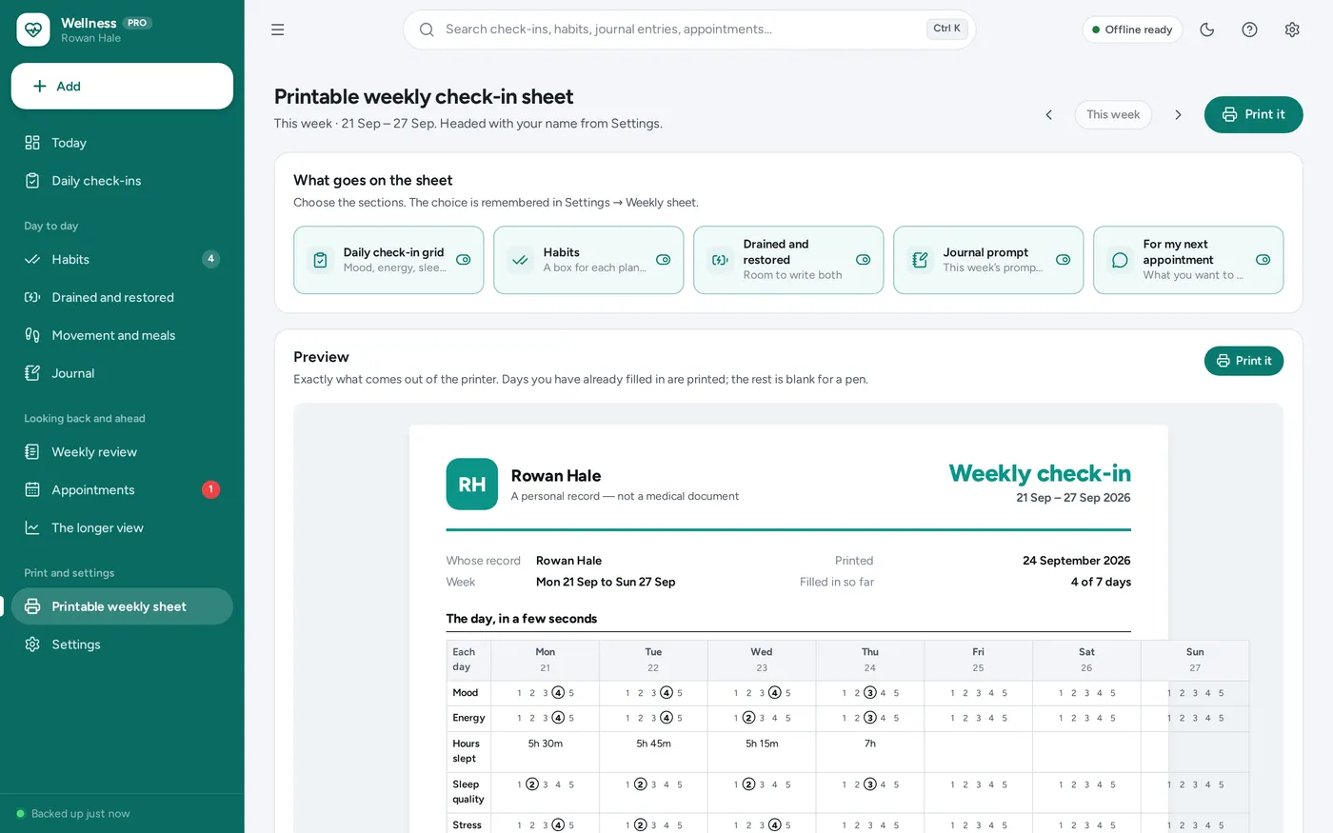This screenshot has width=1333, height=833.
Task: Open Weekly review page
Action: 122,452
